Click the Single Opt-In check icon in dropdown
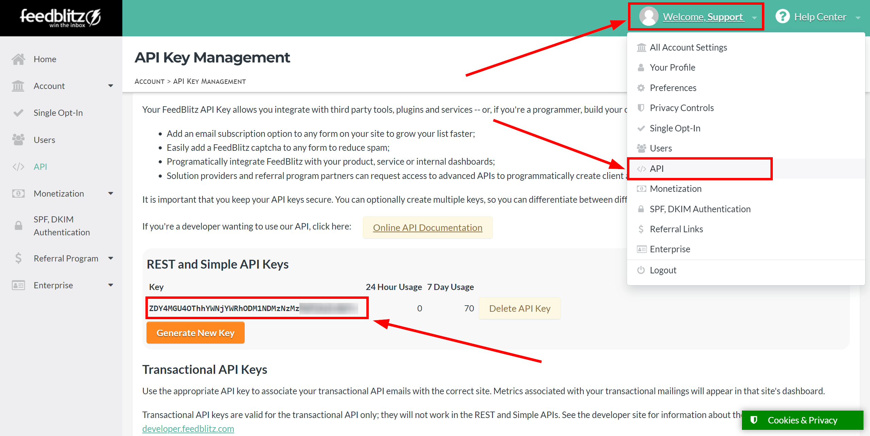This screenshot has height=436, width=870. pyautogui.click(x=641, y=128)
